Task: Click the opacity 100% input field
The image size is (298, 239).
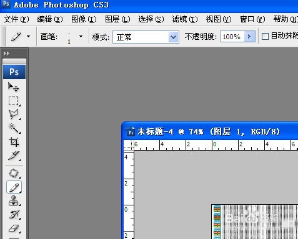Action: coord(232,37)
